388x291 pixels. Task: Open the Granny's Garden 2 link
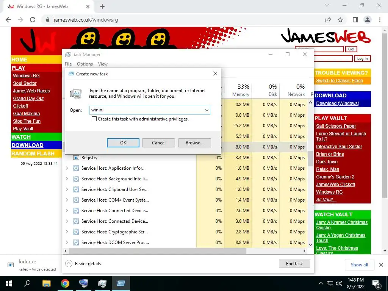pos(335,177)
